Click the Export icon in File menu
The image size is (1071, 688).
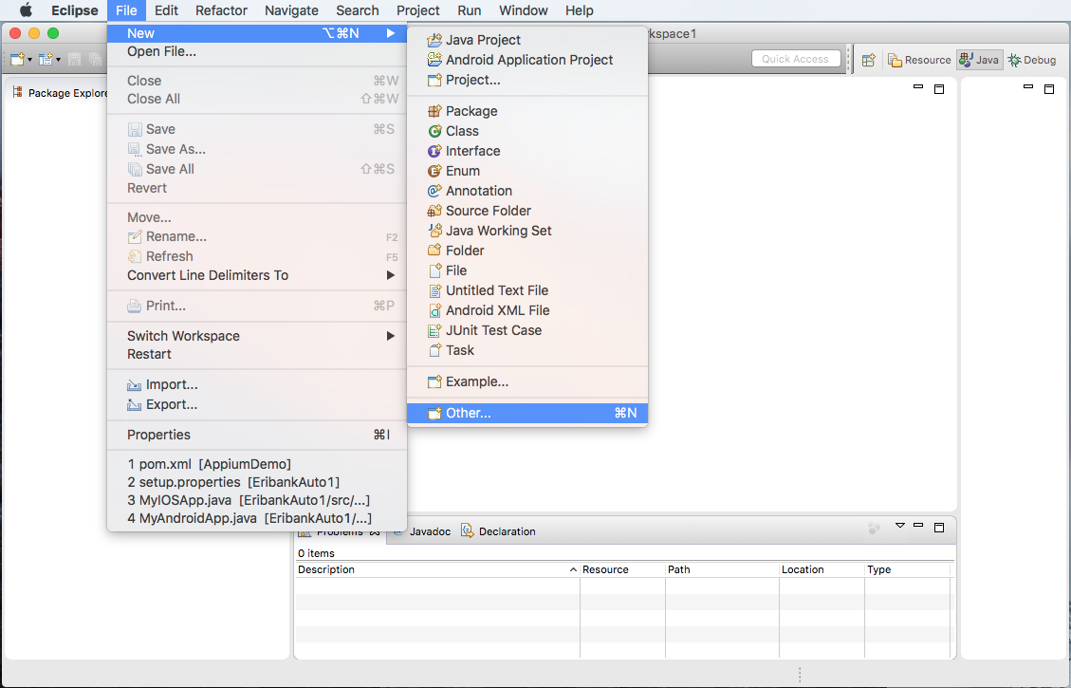pyautogui.click(x=135, y=404)
